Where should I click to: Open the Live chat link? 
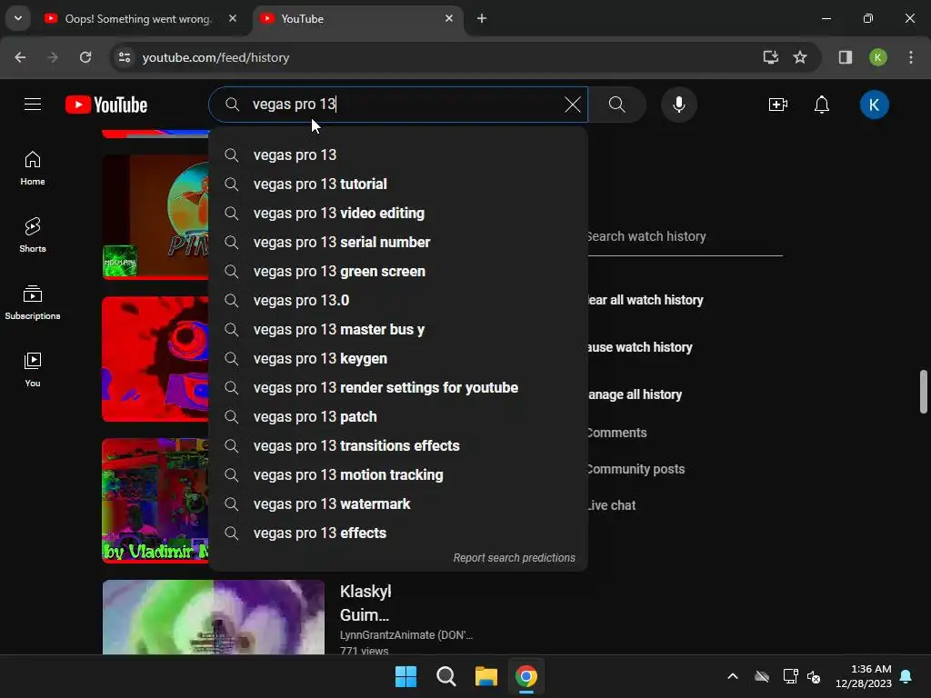(x=612, y=505)
